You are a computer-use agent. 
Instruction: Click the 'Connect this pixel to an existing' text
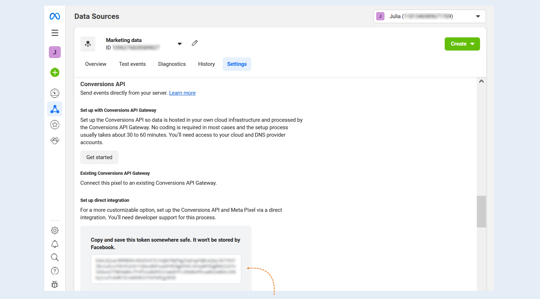148,183
